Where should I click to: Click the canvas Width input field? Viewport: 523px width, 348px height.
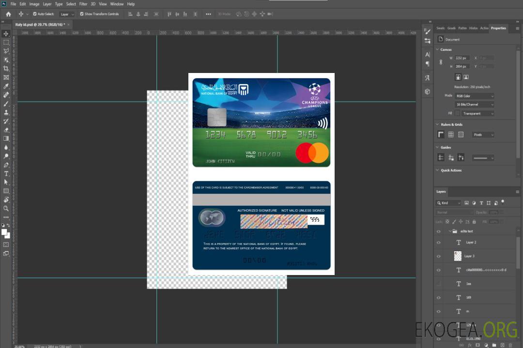click(462, 58)
